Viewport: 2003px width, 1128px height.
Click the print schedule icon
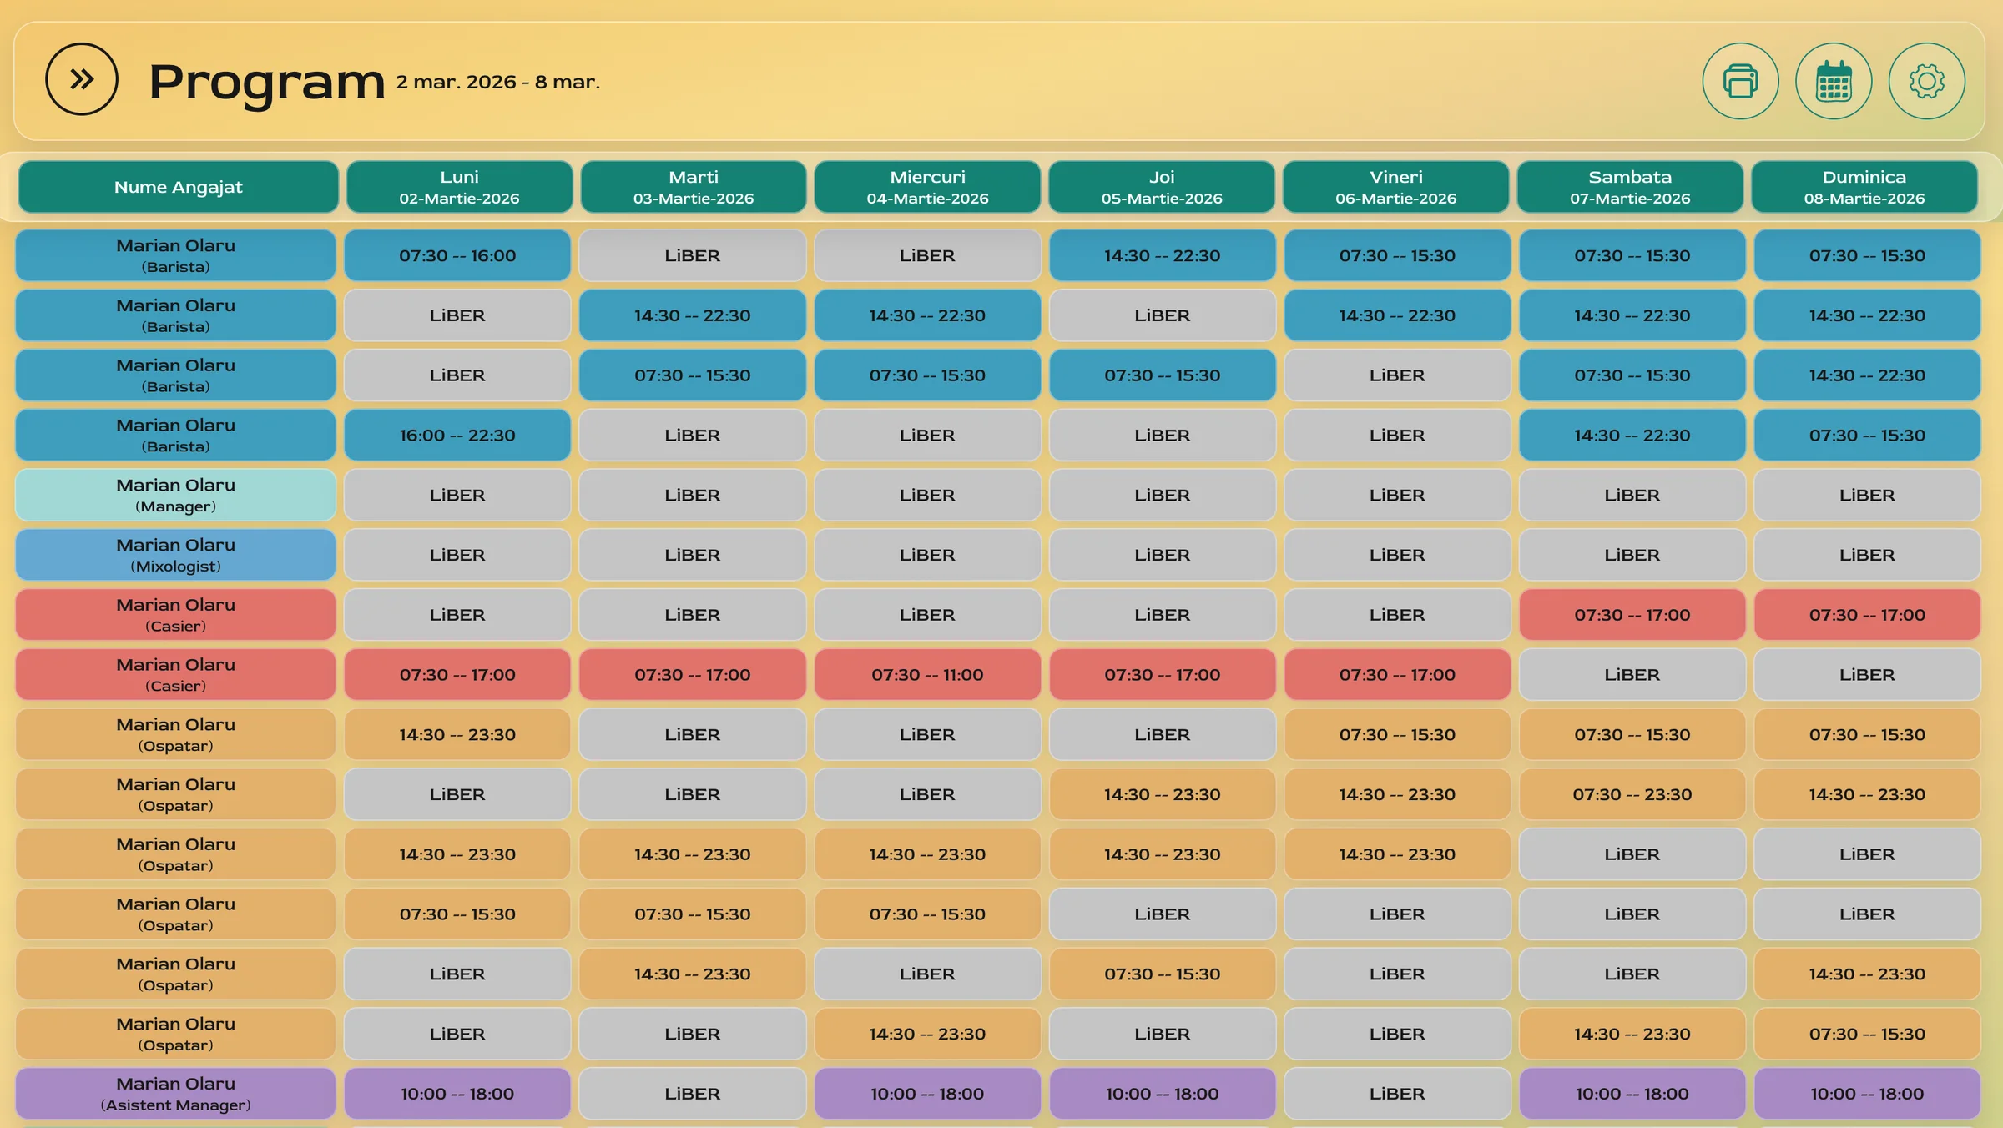click(x=1740, y=81)
